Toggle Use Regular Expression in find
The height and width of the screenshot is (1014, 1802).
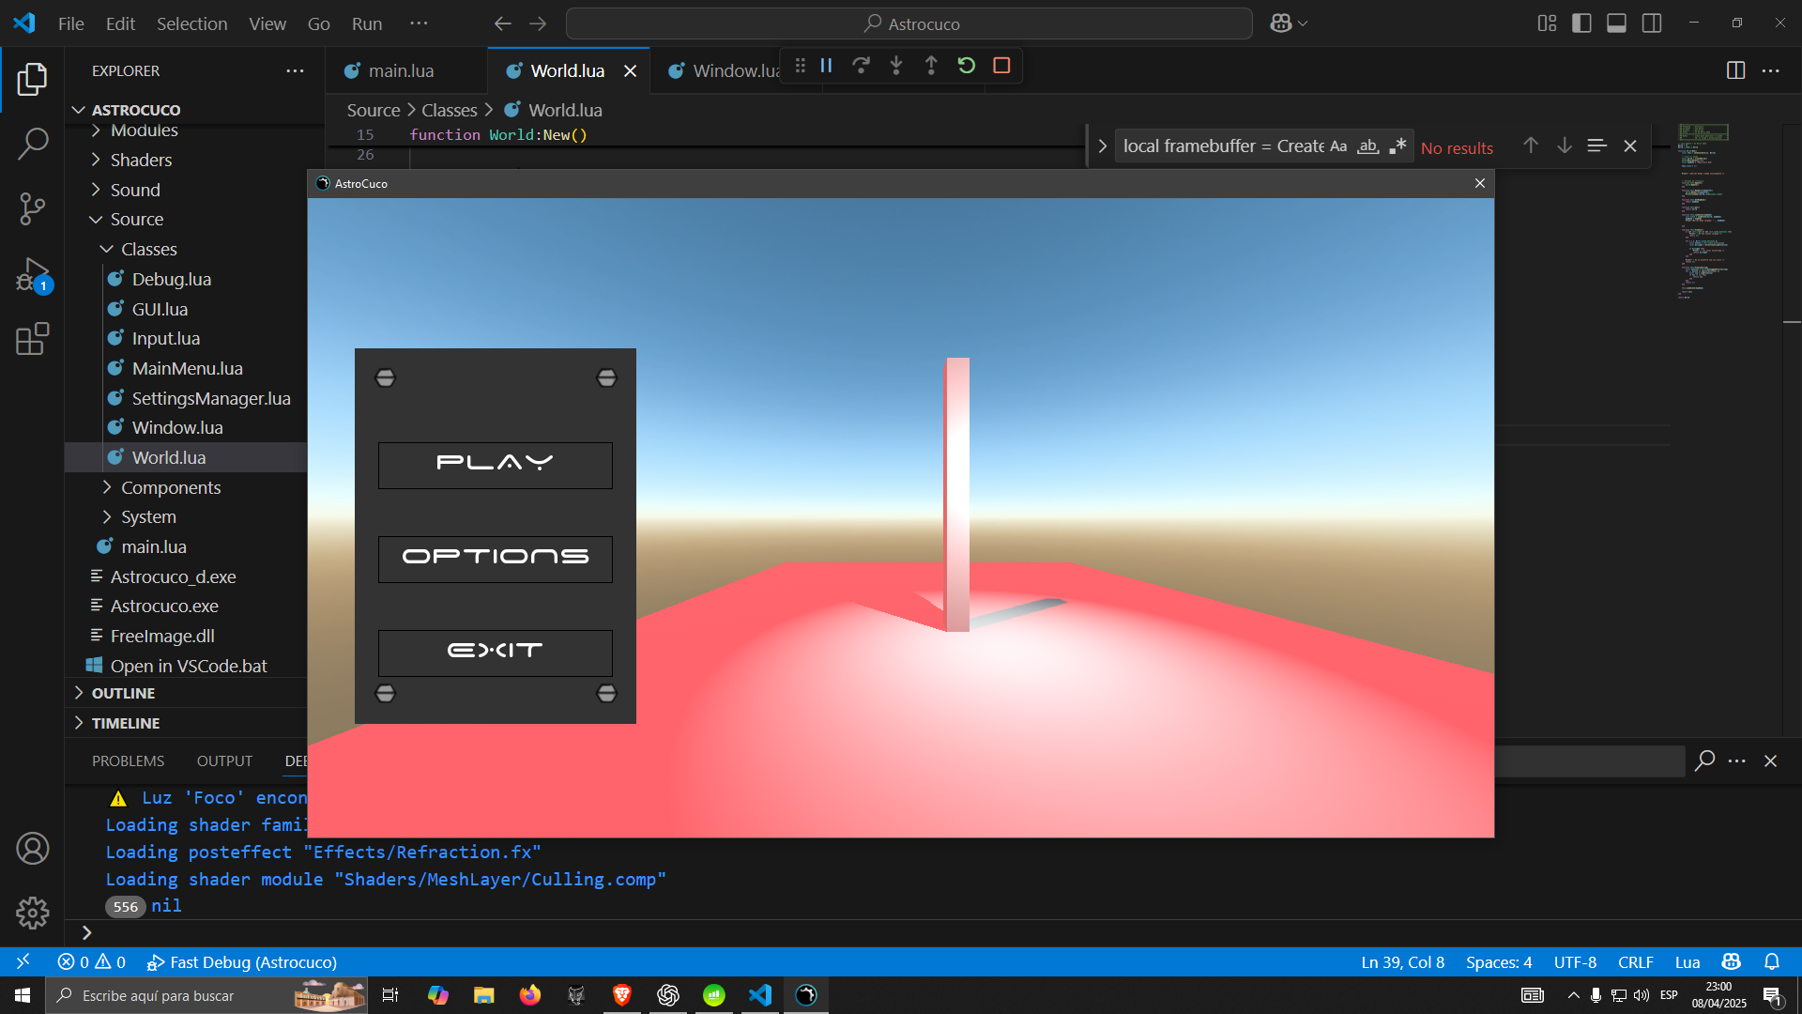click(1398, 146)
